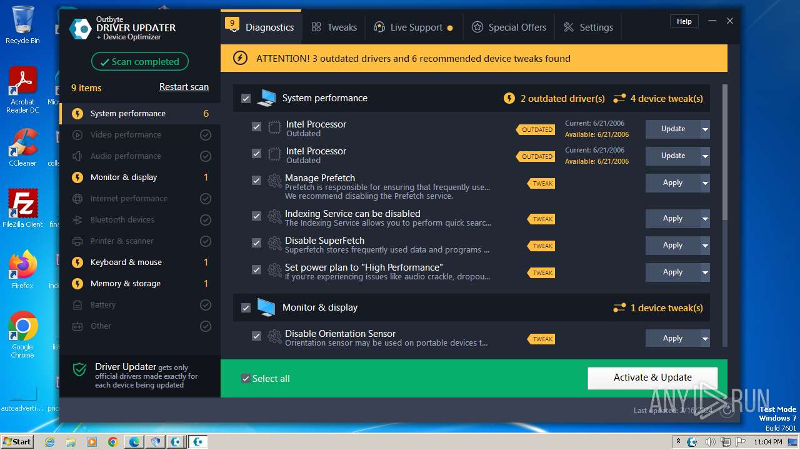The image size is (800, 450).
Task: Click the gear icon beside Disable SuperFetch
Action: (x=274, y=243)
